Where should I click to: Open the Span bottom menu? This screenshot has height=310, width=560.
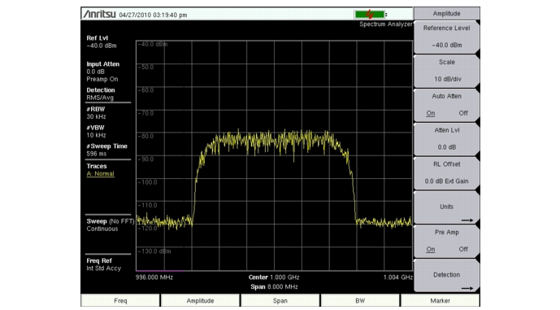(x=280, y=301)
